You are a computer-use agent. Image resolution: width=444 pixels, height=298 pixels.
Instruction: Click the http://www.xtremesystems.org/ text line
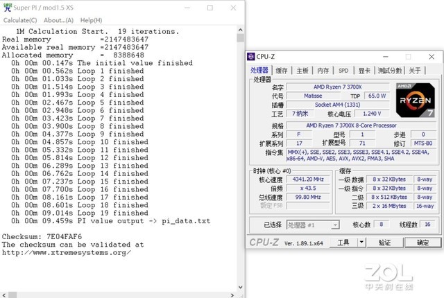click(x=67, y=252)
